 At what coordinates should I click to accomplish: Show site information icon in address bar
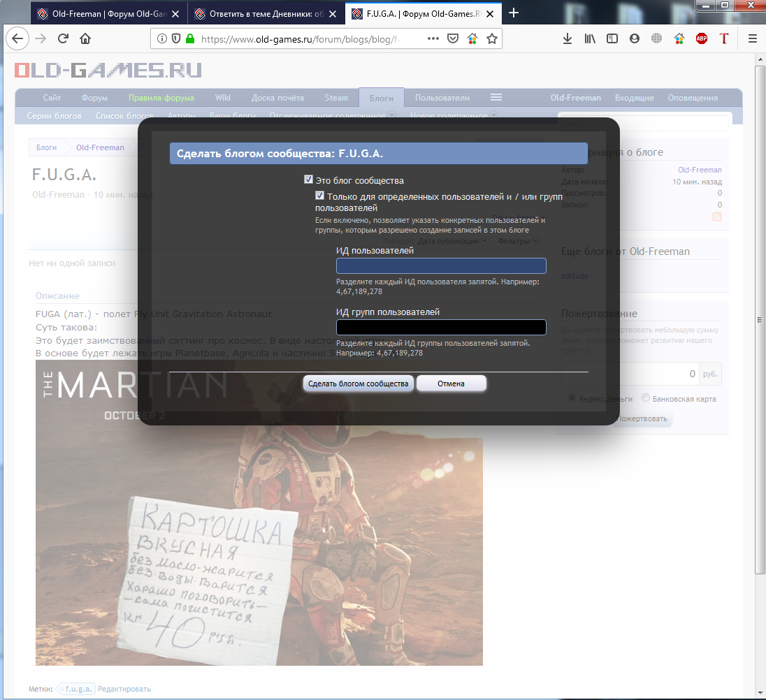(162, 38)
